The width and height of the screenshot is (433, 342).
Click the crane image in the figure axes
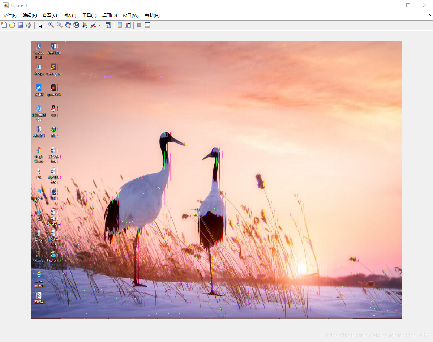[x=216, y=180]
